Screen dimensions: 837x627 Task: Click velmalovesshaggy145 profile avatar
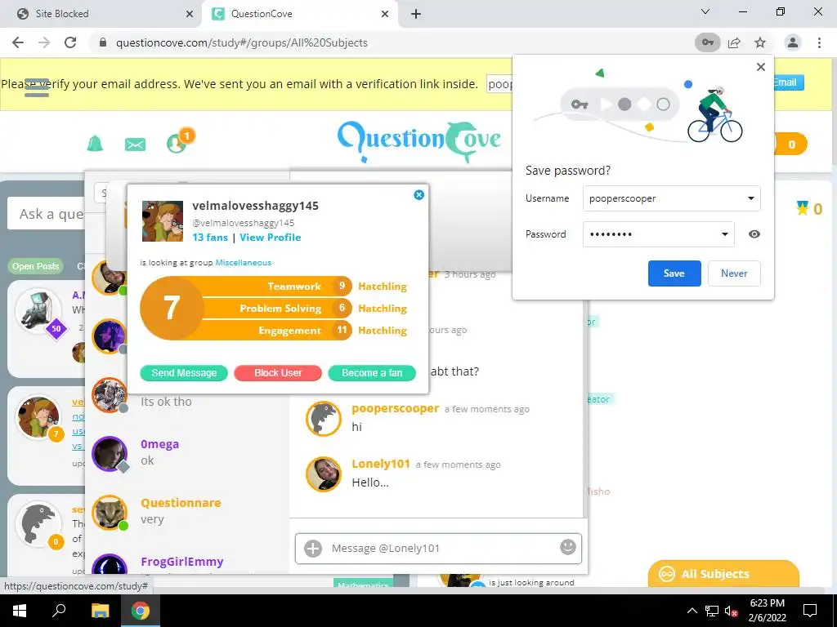pyautogui.click(x=163, y=221)
